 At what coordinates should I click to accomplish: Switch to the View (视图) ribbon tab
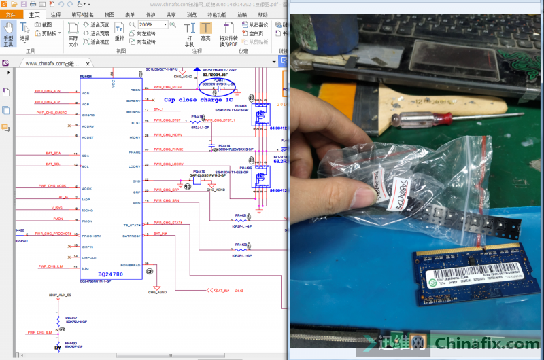110,14
